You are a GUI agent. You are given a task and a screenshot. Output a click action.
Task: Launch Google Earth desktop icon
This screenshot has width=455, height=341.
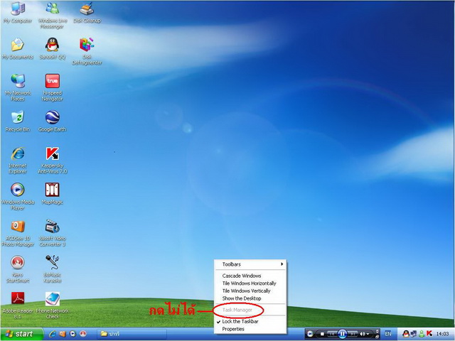pos(52,121)
